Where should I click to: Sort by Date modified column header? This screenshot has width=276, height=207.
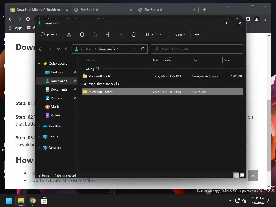coord(171,60)
